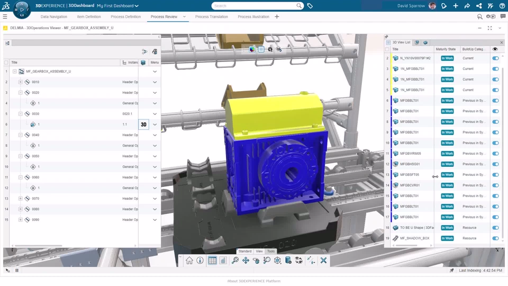Screen dimensions: 508x286
Task: Click the eye icon column header
Action: click(x=495, y=49)
